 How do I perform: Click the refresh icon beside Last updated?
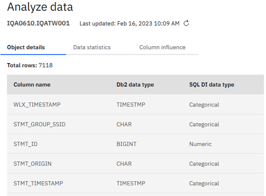pyautogui.click(x=186, y=24)
